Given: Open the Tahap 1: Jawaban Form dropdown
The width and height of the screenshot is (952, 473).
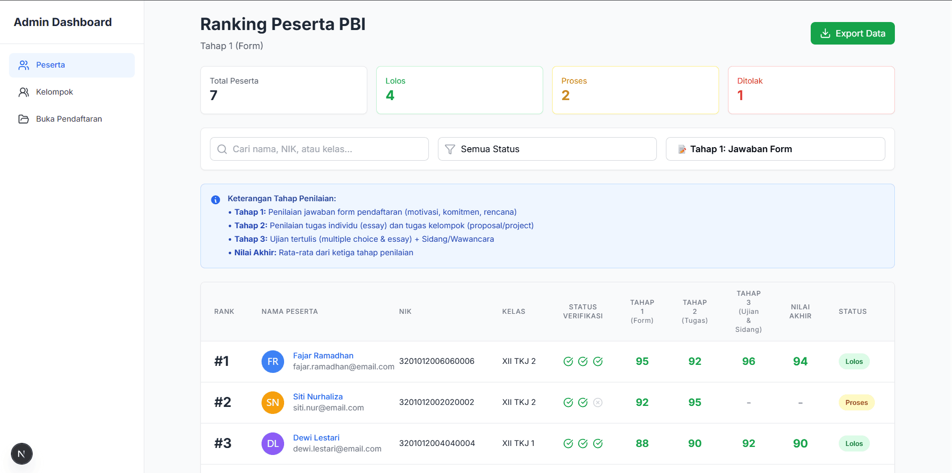Looking at the screenshot, I should (x=775, y=149).
